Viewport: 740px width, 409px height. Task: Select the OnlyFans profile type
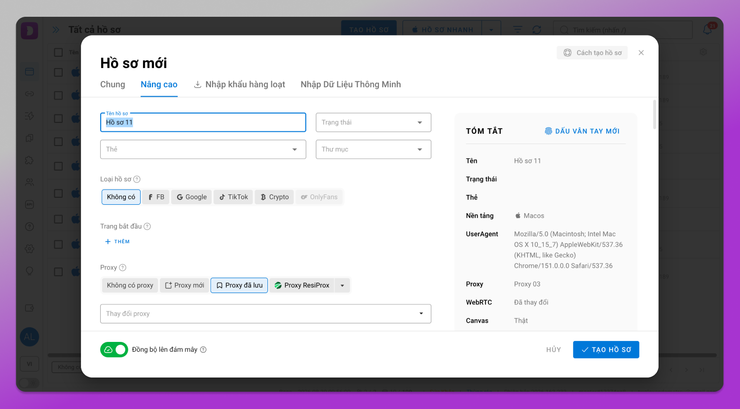coord(319,197)
